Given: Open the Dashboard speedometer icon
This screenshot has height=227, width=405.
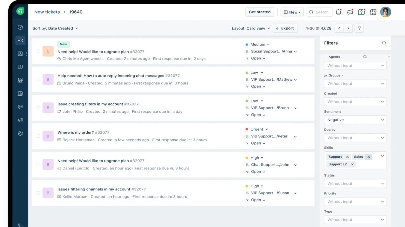Looking at the screenshot, I should click(x=20, y=27).
